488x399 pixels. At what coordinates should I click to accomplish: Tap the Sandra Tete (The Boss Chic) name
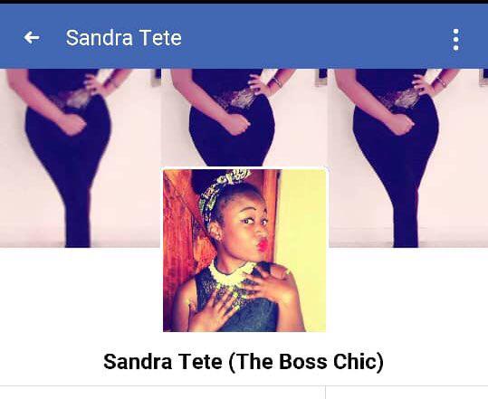click(244, 362)
